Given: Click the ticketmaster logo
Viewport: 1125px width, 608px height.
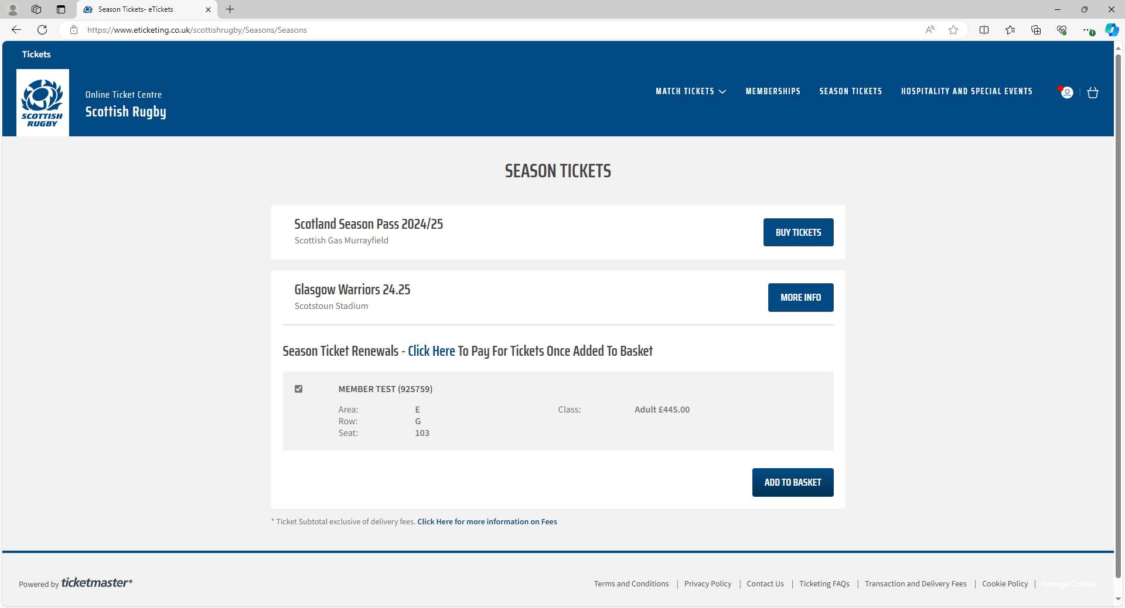Looking at the screenshot, I should 97,582.
